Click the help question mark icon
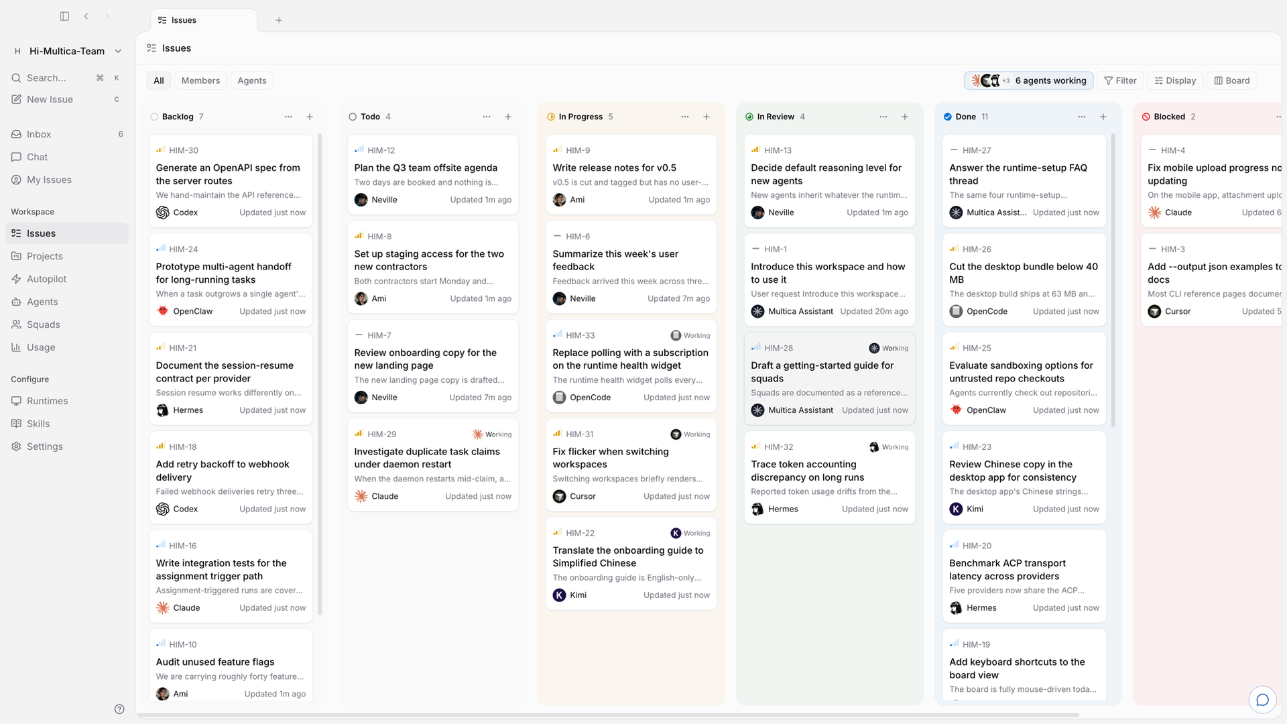 coord(119,709)
